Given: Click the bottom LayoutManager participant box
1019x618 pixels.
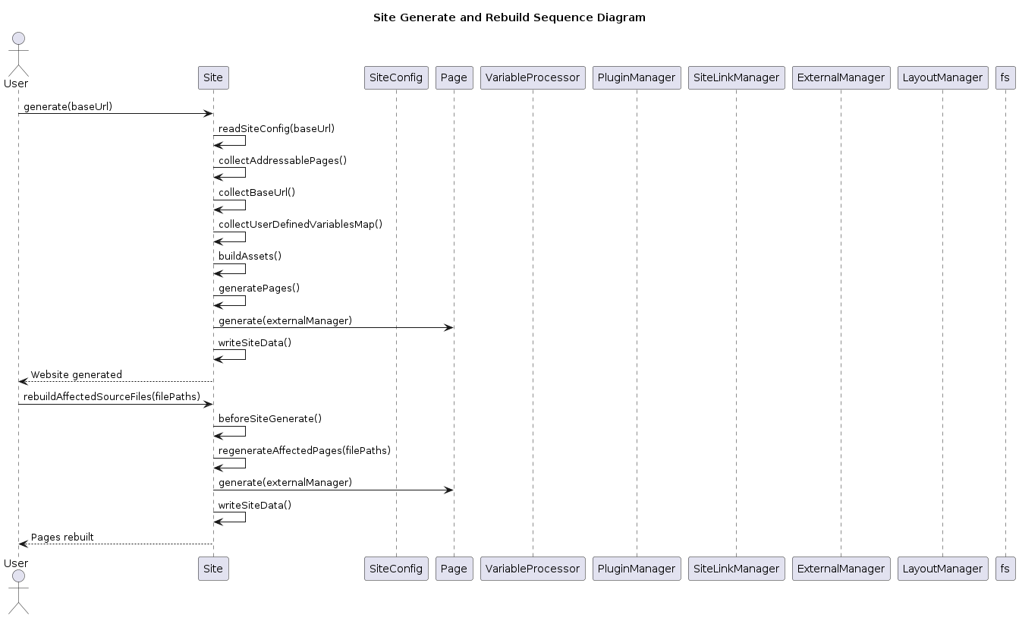Looking at the screenshot, I should point(942,569).
